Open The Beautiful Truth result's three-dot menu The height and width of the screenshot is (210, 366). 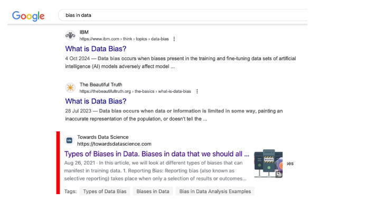point(197,91)
